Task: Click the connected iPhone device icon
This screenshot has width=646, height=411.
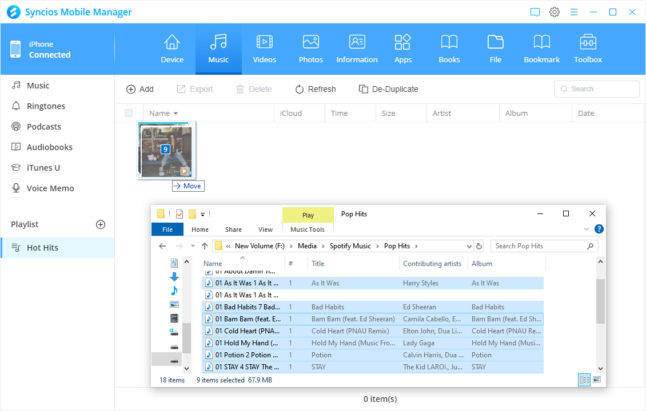Action: pos(15,49)
